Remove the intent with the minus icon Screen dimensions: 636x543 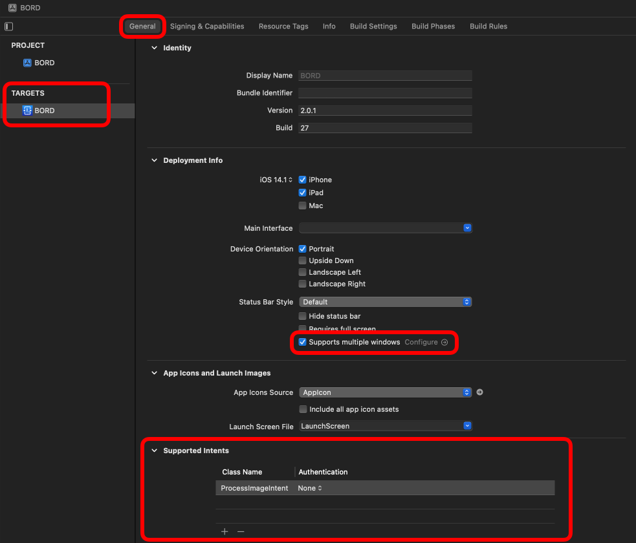pyautogui.click(x=241, y=531)
